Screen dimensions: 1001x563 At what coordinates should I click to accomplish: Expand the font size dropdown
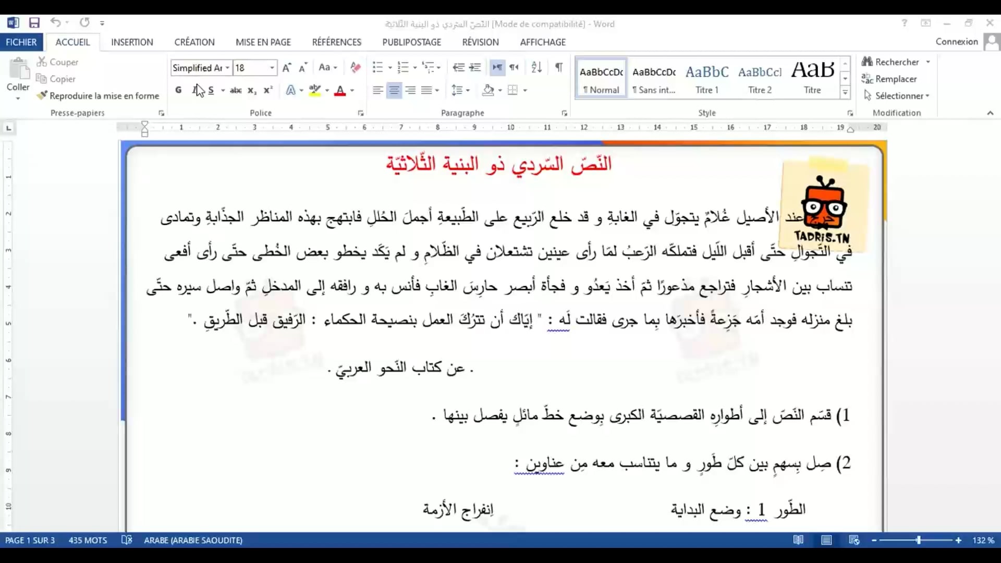pyautogui.click(x=272, y=68)
